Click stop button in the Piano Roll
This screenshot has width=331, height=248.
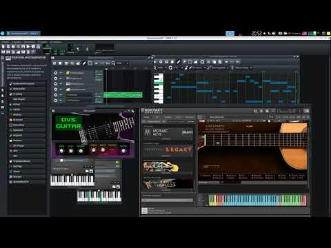(x=172, y=62)
